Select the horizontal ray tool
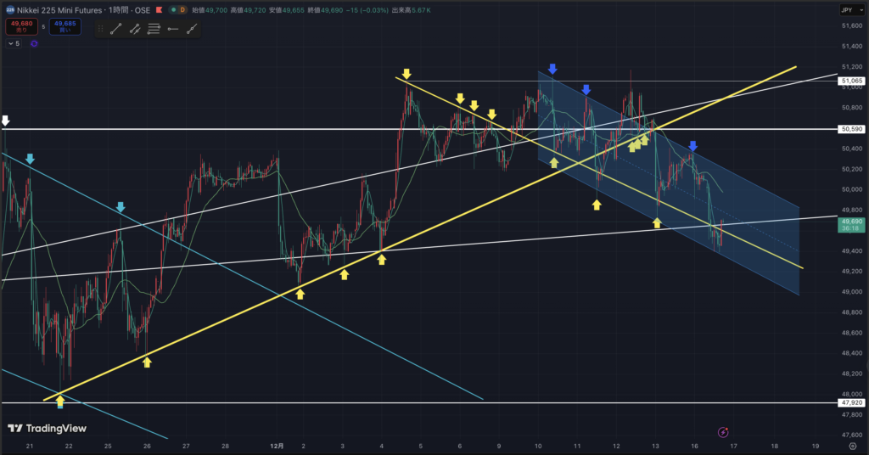 pyautogui.click(x=173, y=28)
